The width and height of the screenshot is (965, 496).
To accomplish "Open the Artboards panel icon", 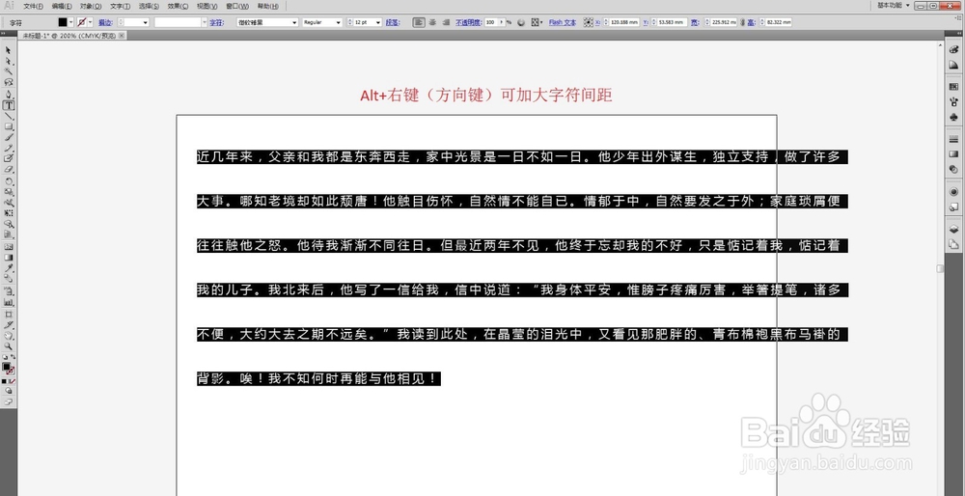I will click(x=954, y=244).
